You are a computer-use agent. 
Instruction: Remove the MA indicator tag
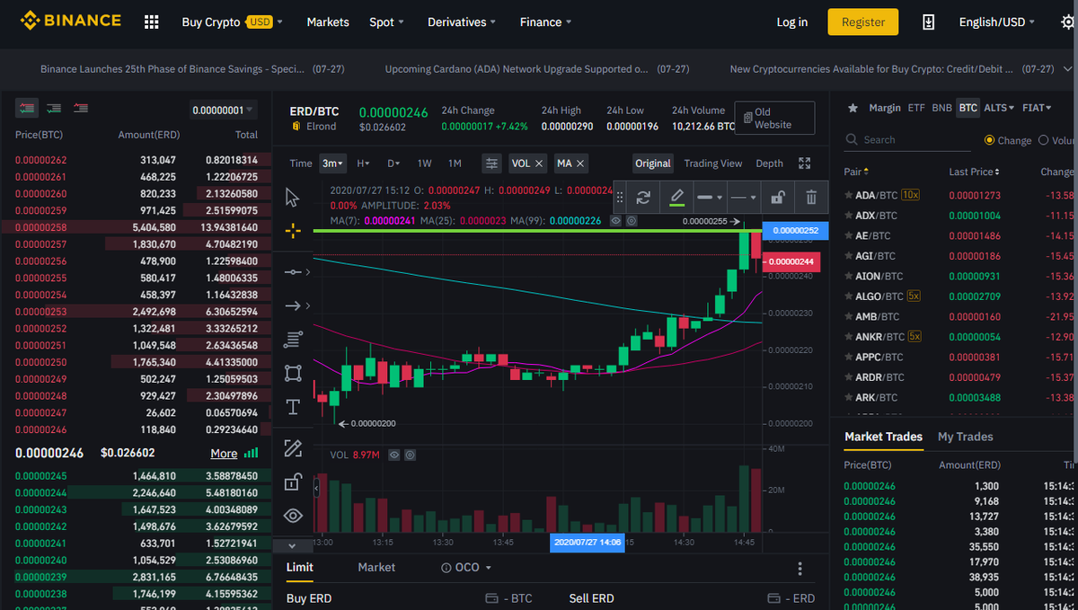click(x=580, y=164)
